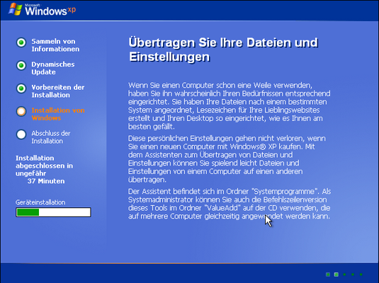Image resolution: width=379 pixels, height=283 pixels.
Task: Click the Abschluss der Installation step label
Action: click(51, 137)
